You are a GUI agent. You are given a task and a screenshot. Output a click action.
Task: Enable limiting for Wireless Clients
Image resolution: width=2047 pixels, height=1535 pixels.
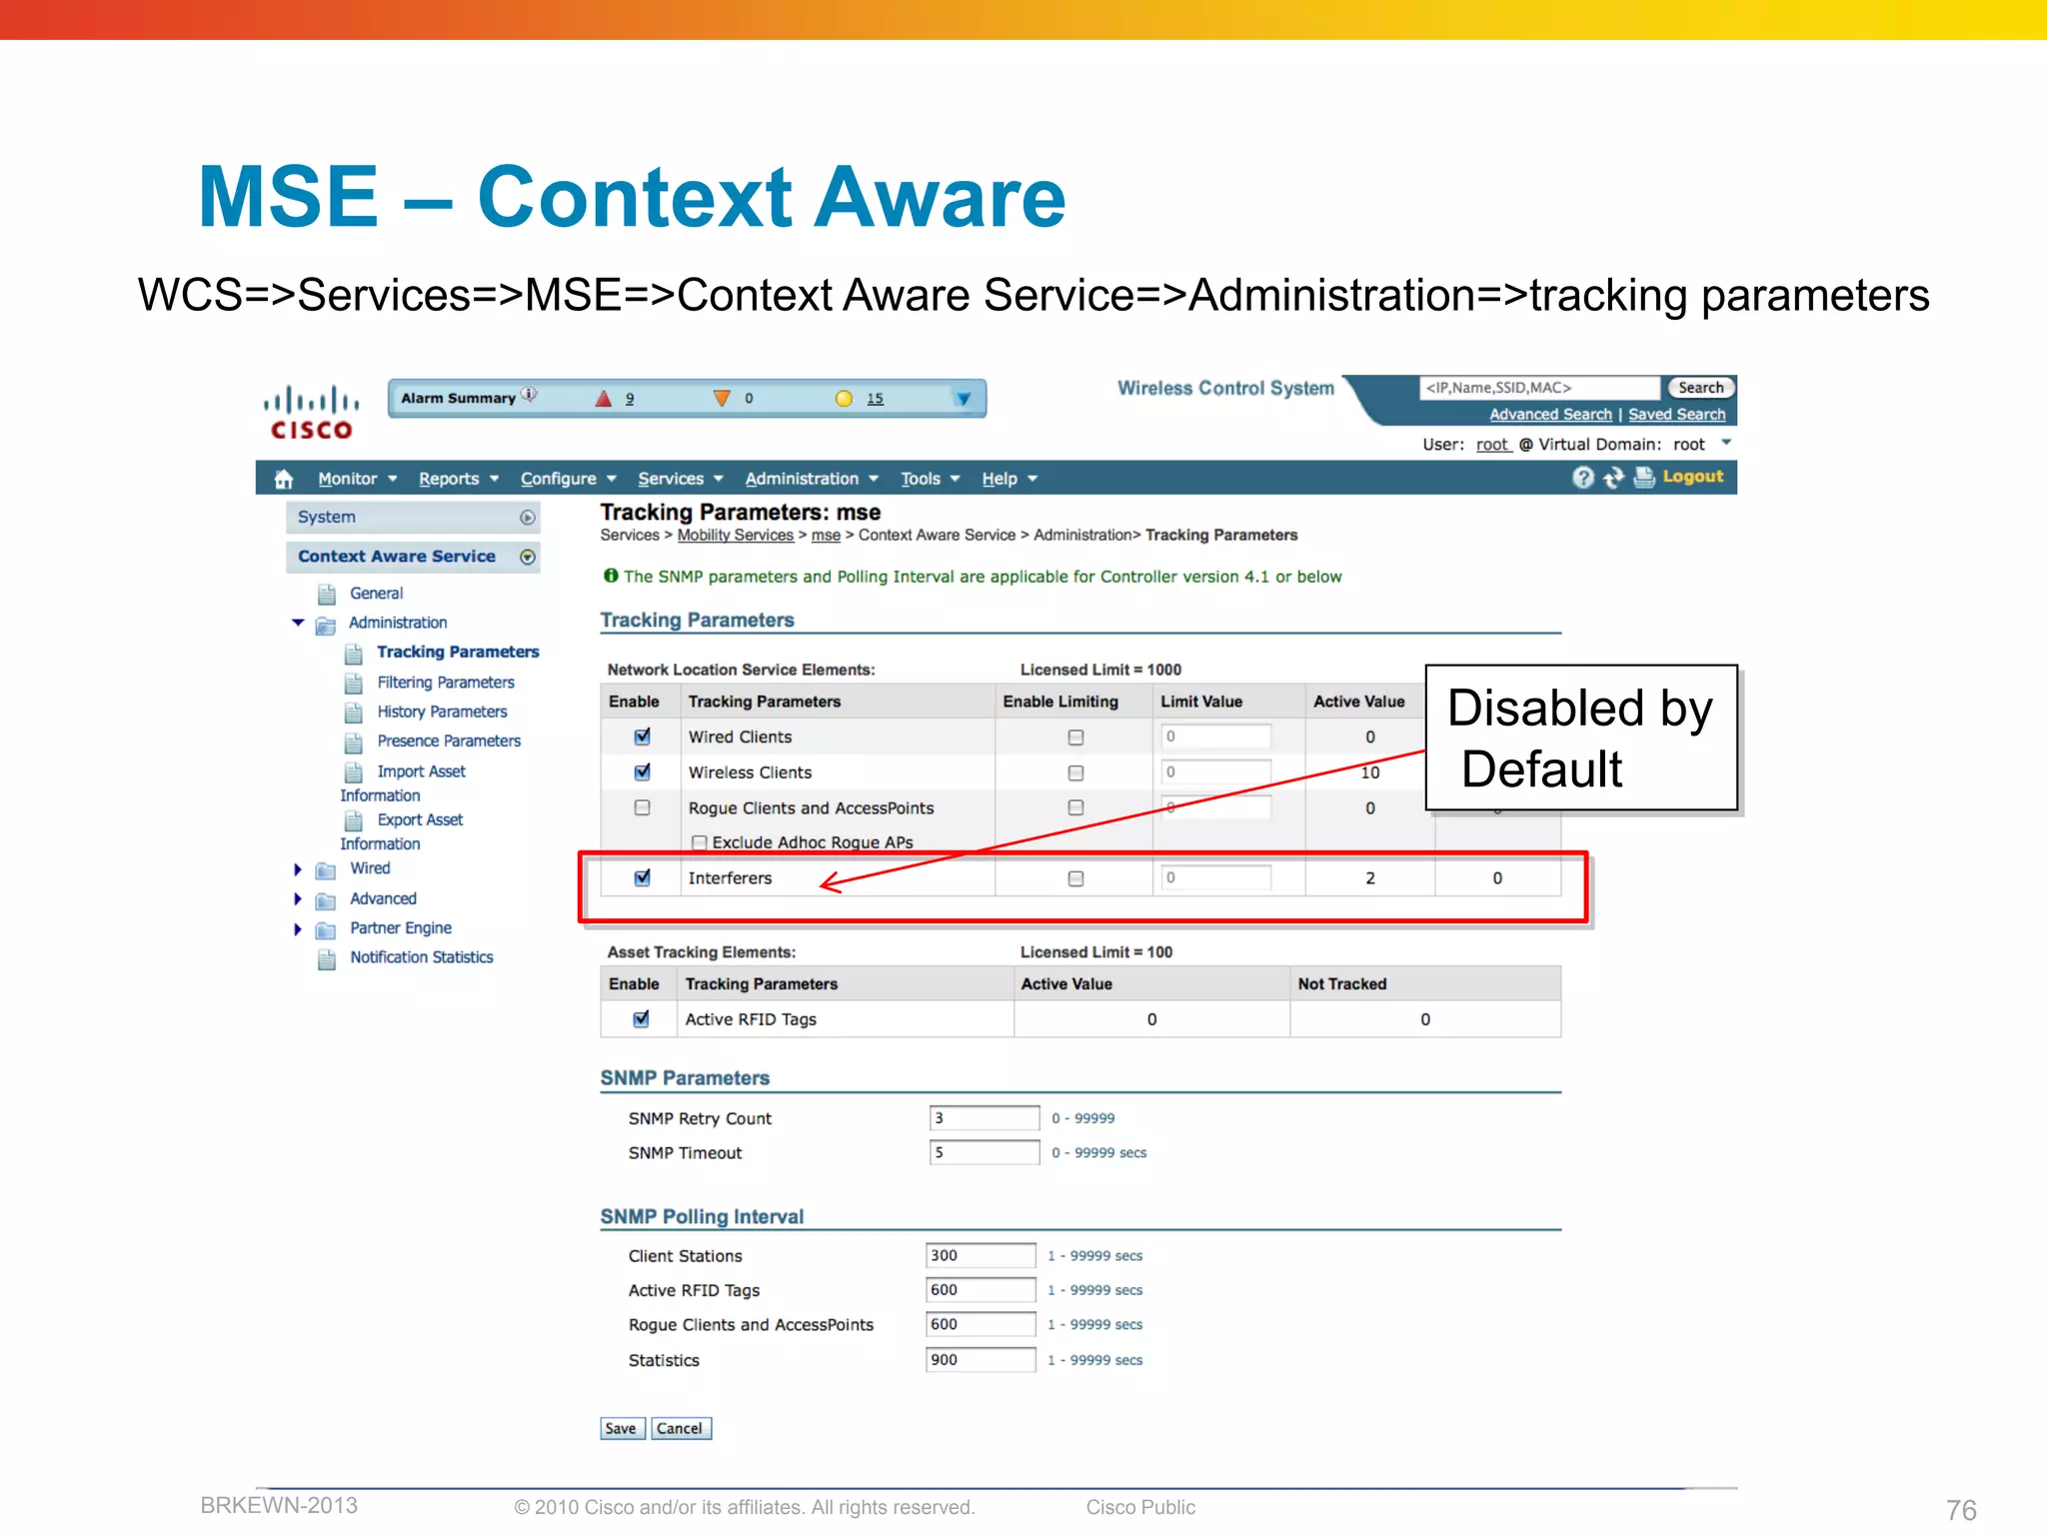(x=1075, y=772)
